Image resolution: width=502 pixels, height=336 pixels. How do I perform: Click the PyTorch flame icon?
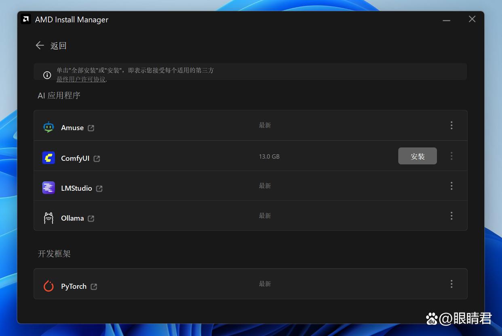click(x=49, y=286)
